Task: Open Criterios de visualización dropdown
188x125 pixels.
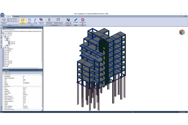Action: point(68,21)
